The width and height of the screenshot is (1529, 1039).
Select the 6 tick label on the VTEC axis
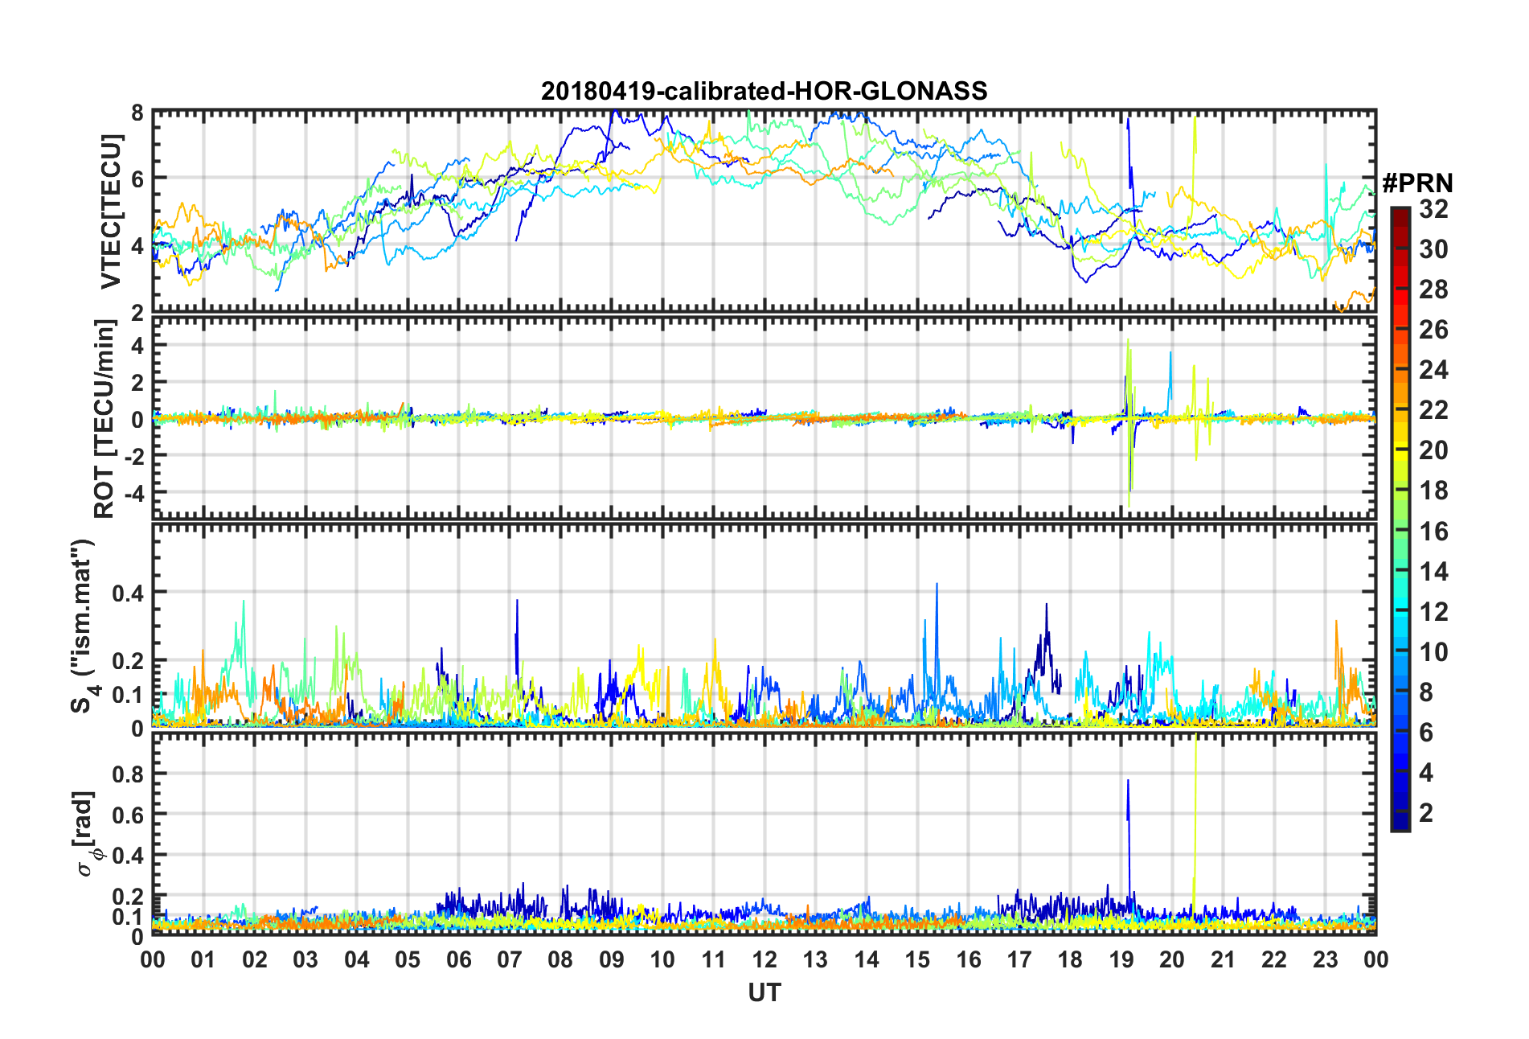point(137,179)
